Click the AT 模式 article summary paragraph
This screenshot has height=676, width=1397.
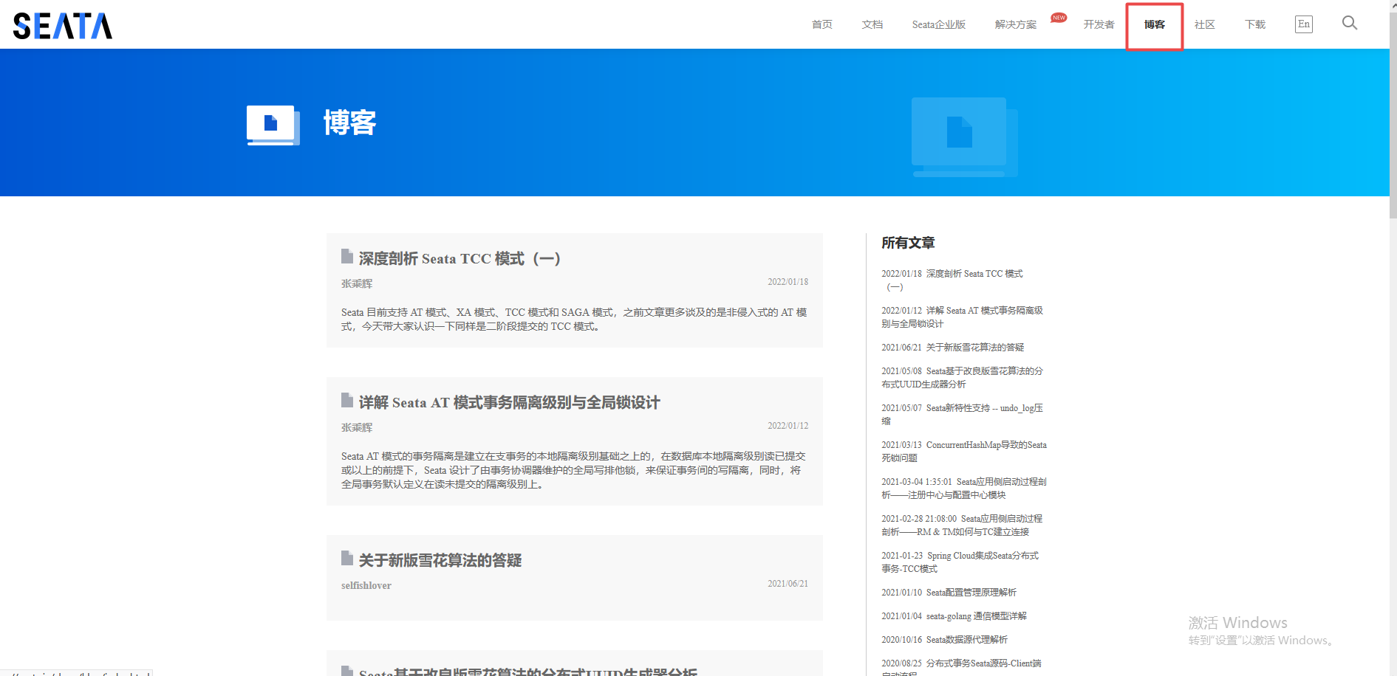574,470
